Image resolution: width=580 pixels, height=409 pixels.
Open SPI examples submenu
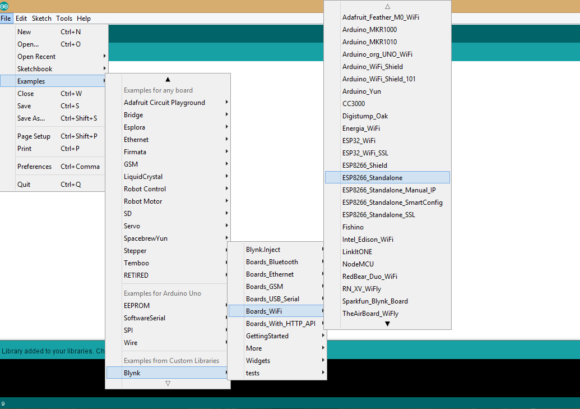pos(167,330)
